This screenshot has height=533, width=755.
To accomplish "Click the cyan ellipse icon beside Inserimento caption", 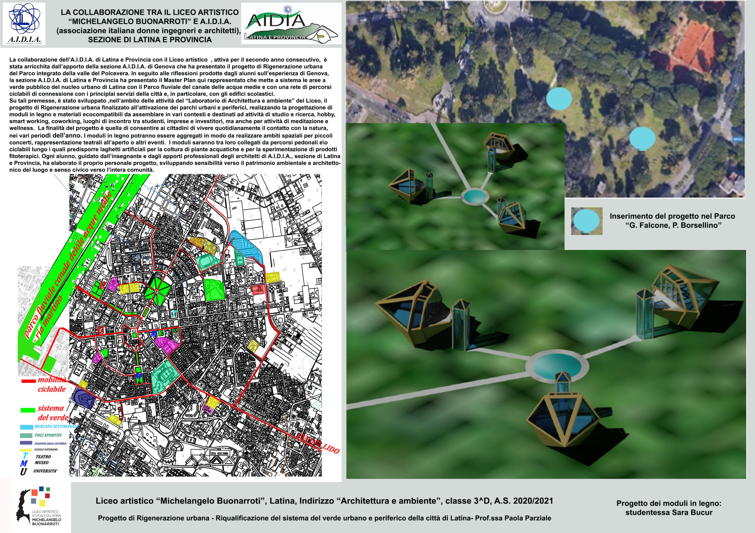I will pos(586,221).
